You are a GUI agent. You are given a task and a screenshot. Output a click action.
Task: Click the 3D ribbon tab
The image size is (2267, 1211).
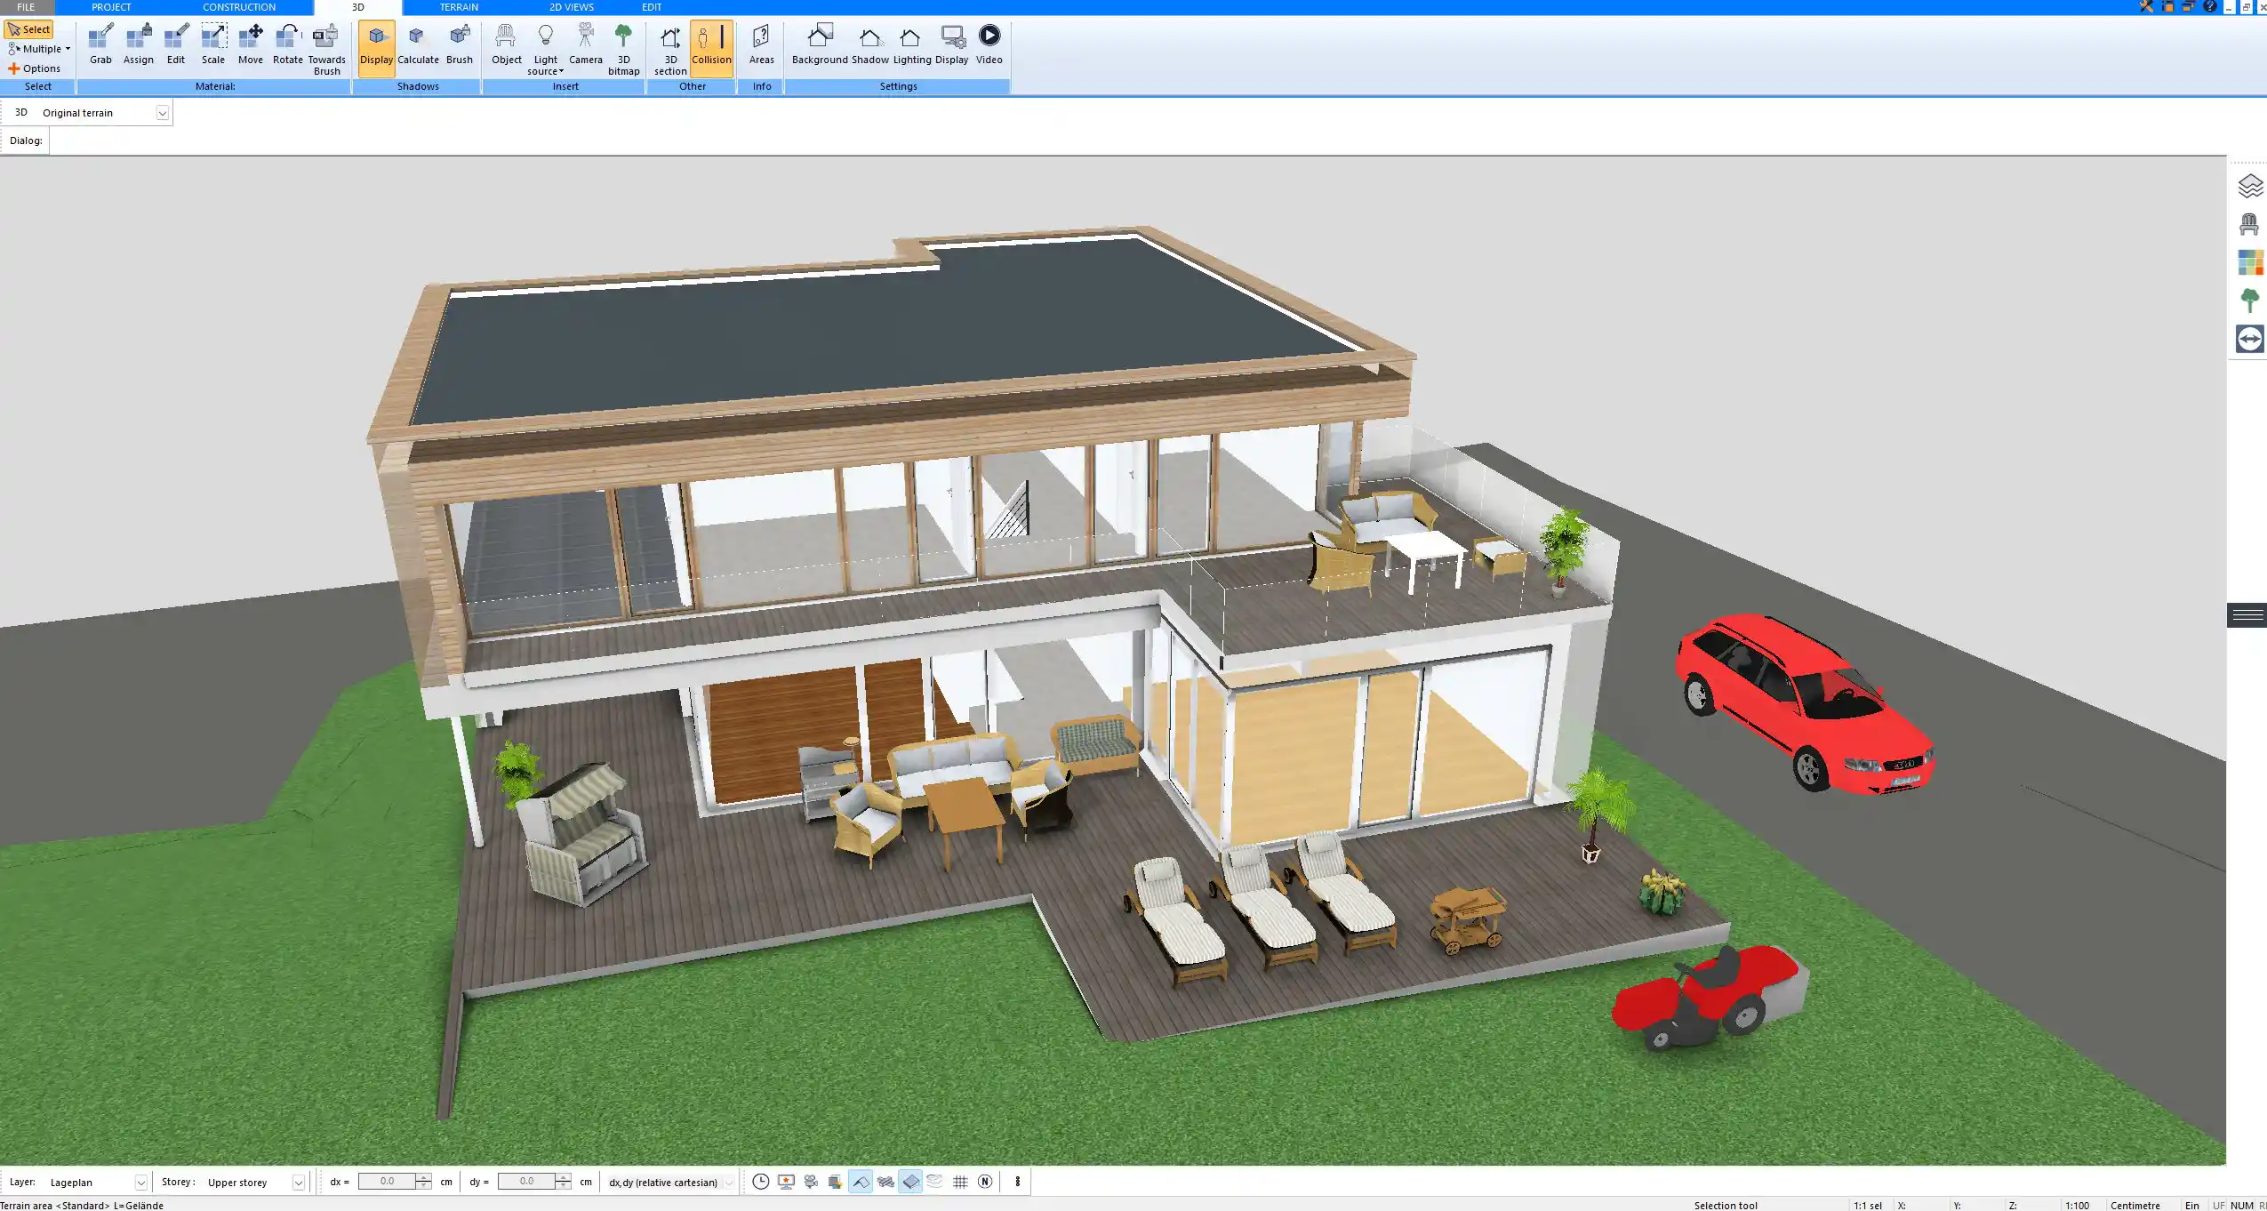click(x=357, y=7)
